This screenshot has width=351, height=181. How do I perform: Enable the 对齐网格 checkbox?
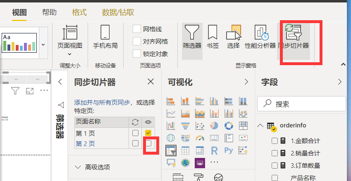(136, 41)
